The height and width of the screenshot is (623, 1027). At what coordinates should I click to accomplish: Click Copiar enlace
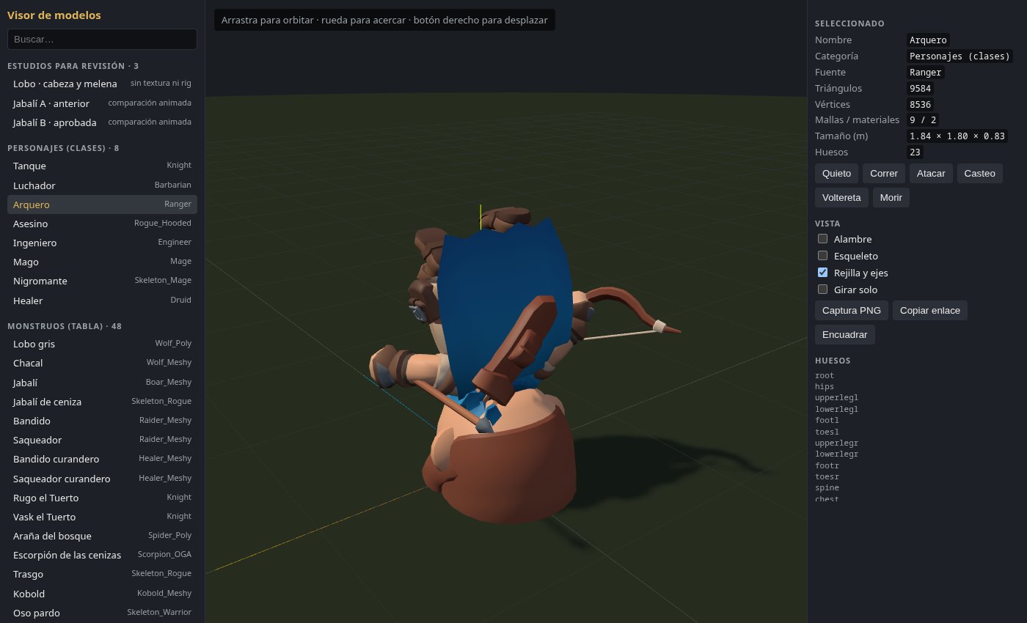pyautogui.click(x=930, y=311)
